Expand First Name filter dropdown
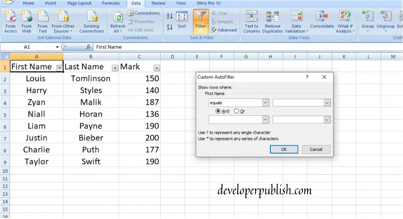 (x=59, y=68)
